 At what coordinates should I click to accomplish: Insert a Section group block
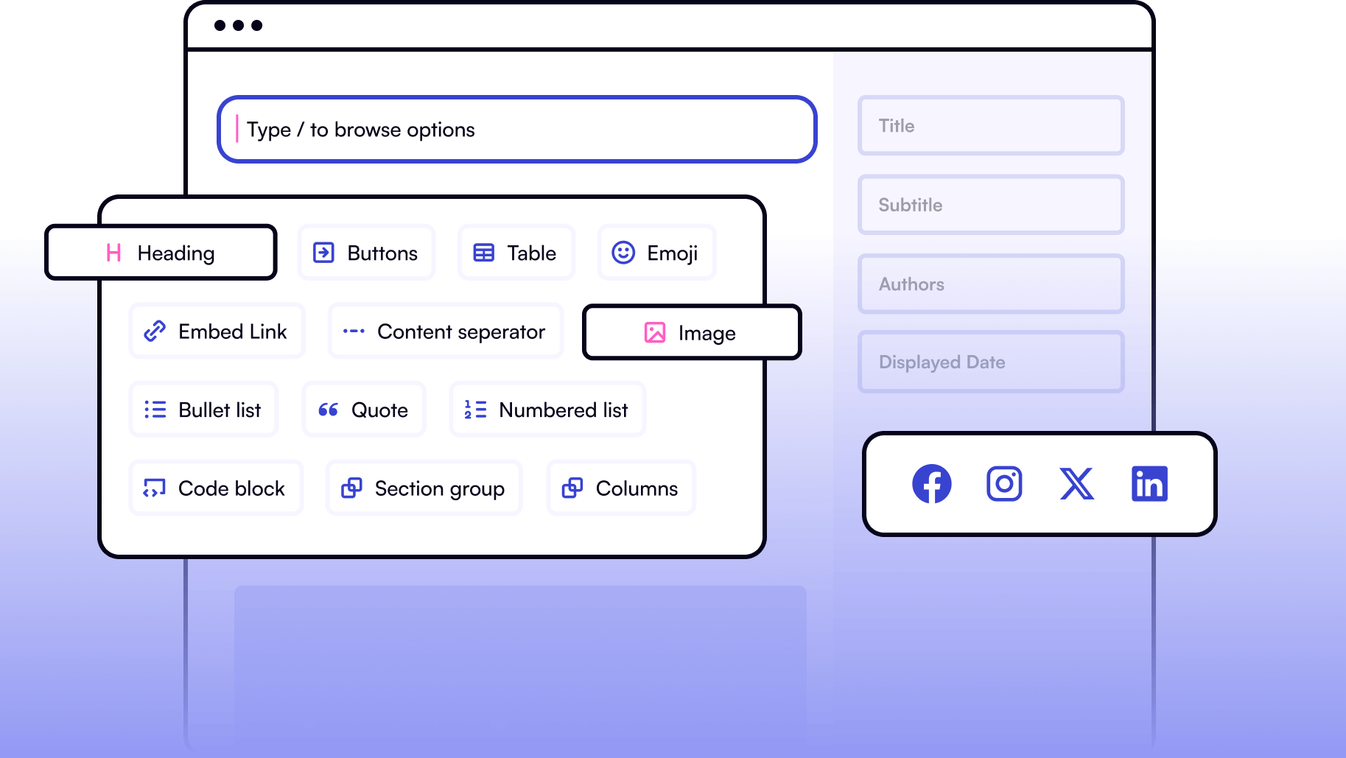pos(424,488)
